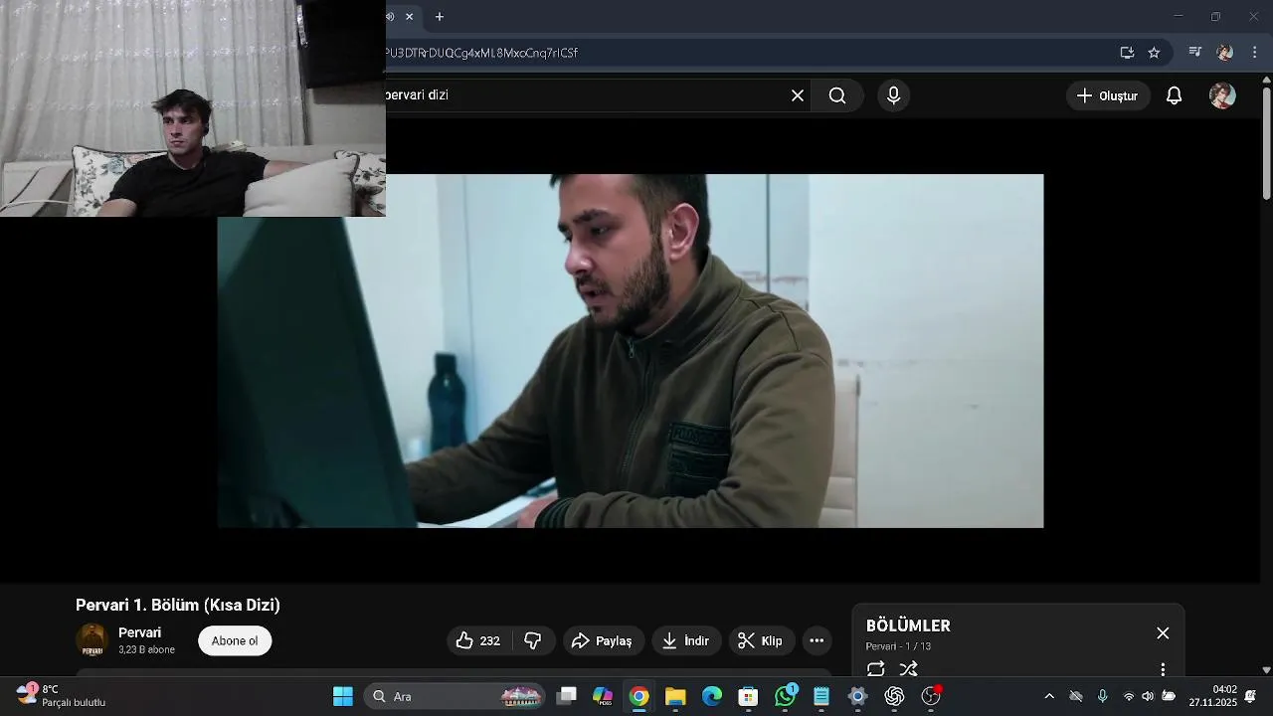1273x716 pixels.
Task: Clear the YouTube search box text
Action: (798, 95)
